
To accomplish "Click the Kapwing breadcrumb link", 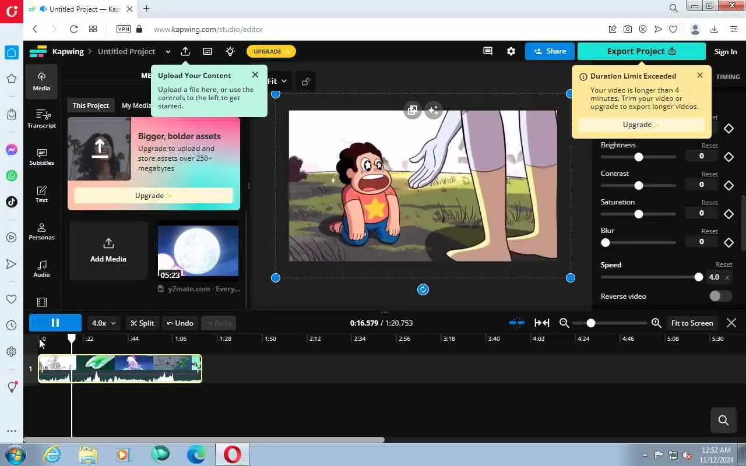I will [x=68, y=51].
